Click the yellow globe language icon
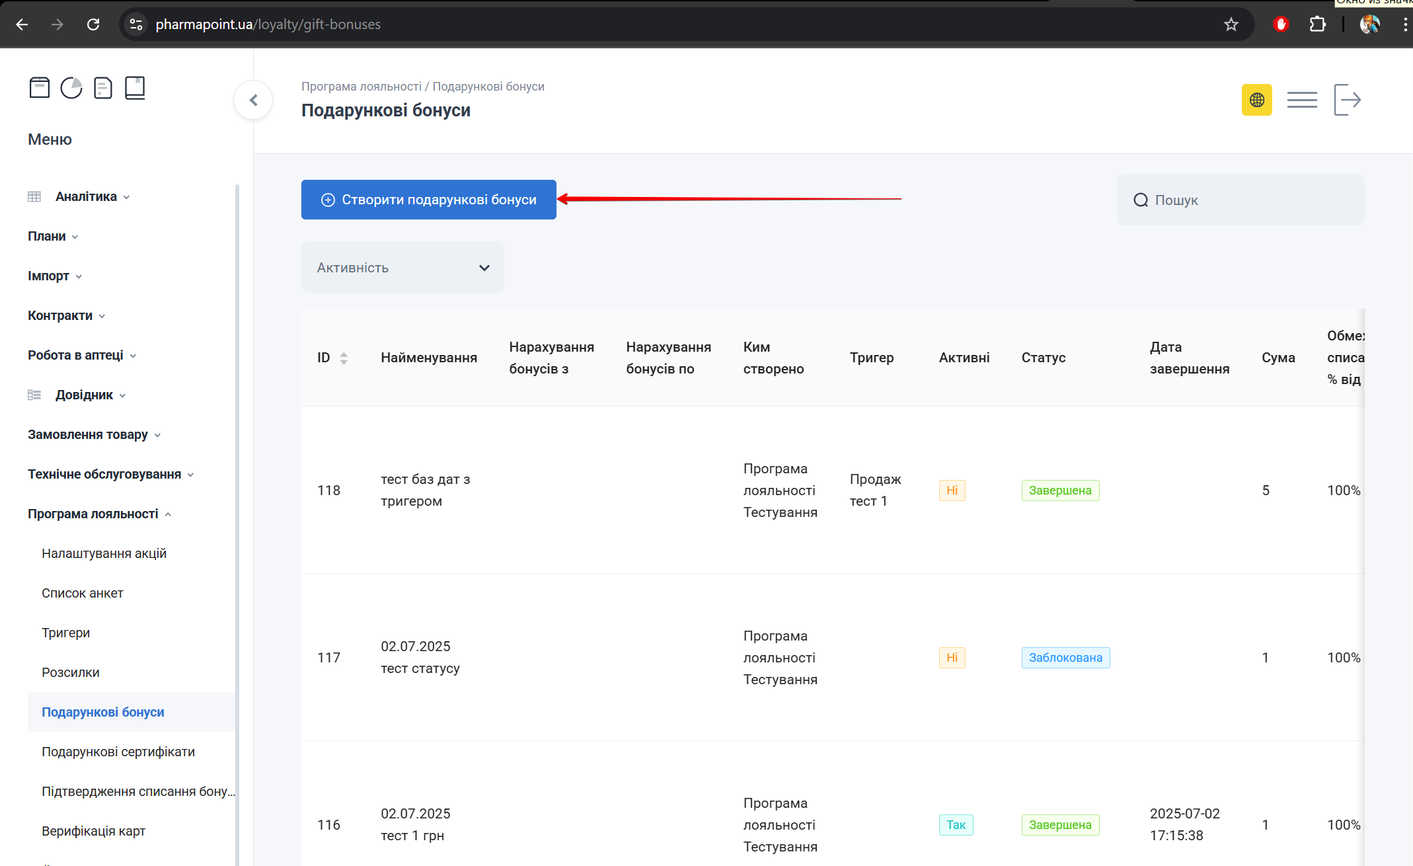Viewport: 1413px width, 866px height. pyautogui.click(x=1256, y=100)
